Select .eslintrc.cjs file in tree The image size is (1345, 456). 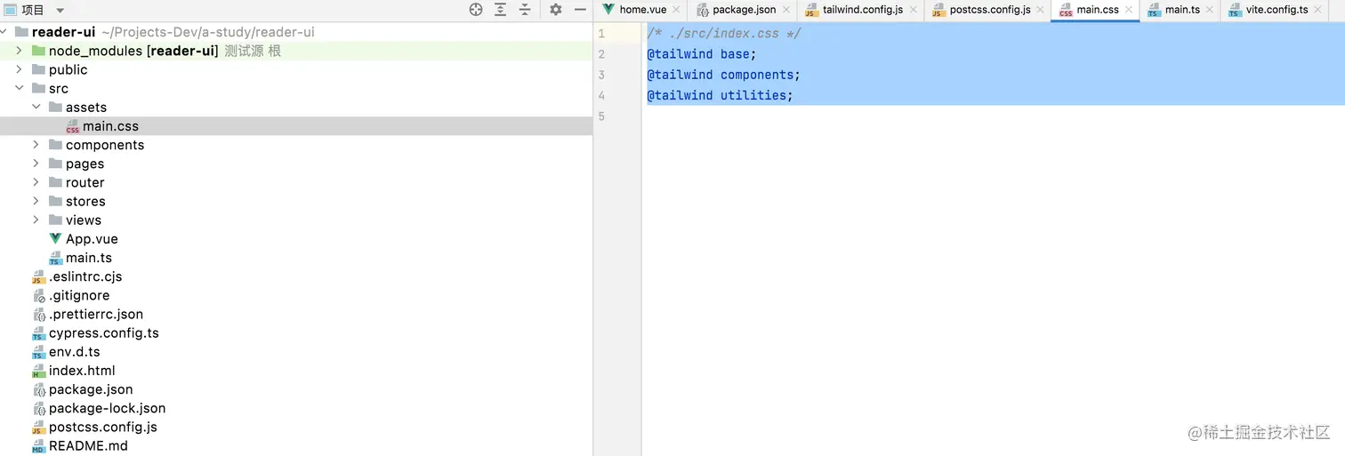(85, 276)
